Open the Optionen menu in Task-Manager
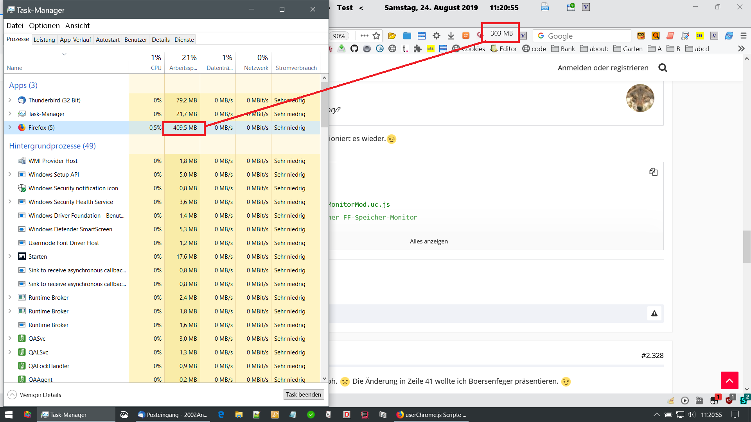 point(44,25)
